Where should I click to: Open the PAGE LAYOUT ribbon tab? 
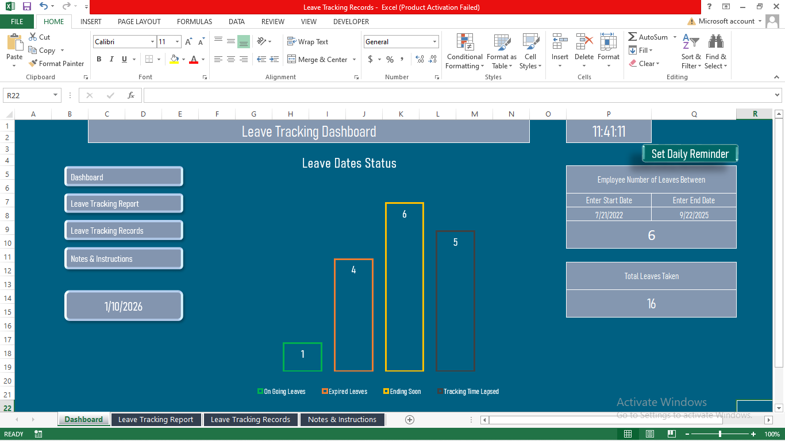point(139,21)
